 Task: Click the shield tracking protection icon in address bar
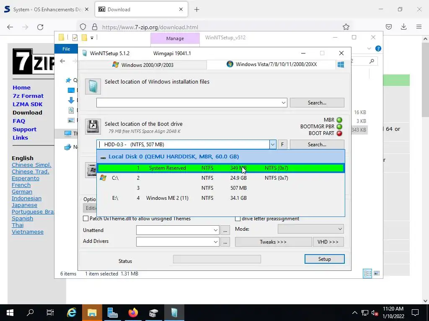83,27
